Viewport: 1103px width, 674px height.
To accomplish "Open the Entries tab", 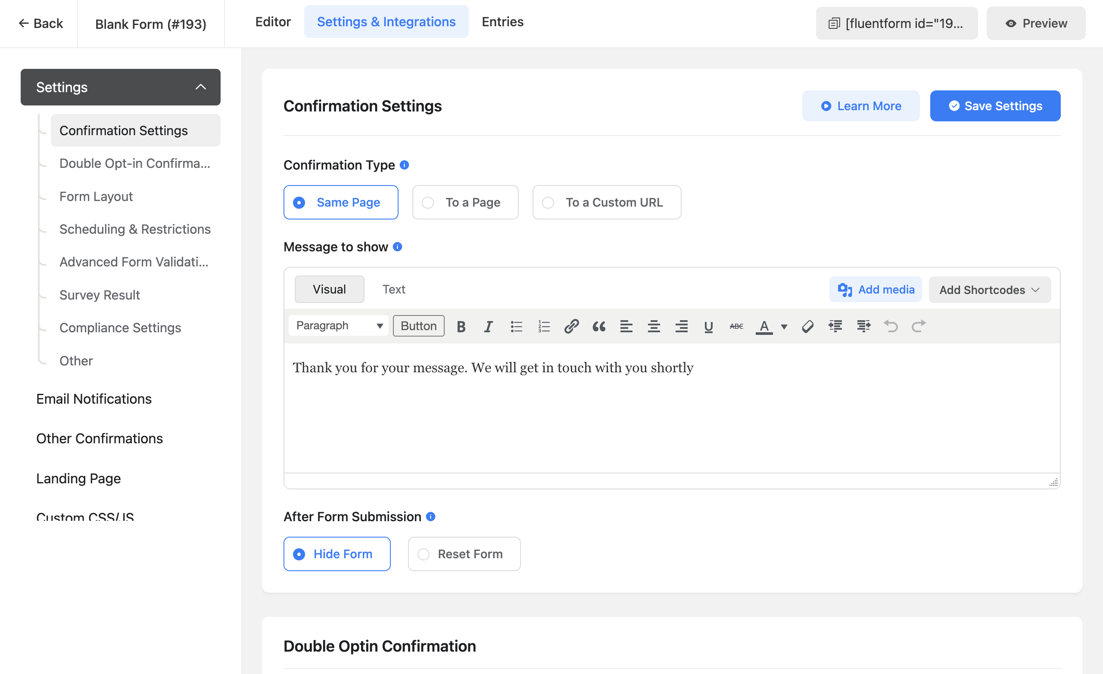I will (502, 22).
